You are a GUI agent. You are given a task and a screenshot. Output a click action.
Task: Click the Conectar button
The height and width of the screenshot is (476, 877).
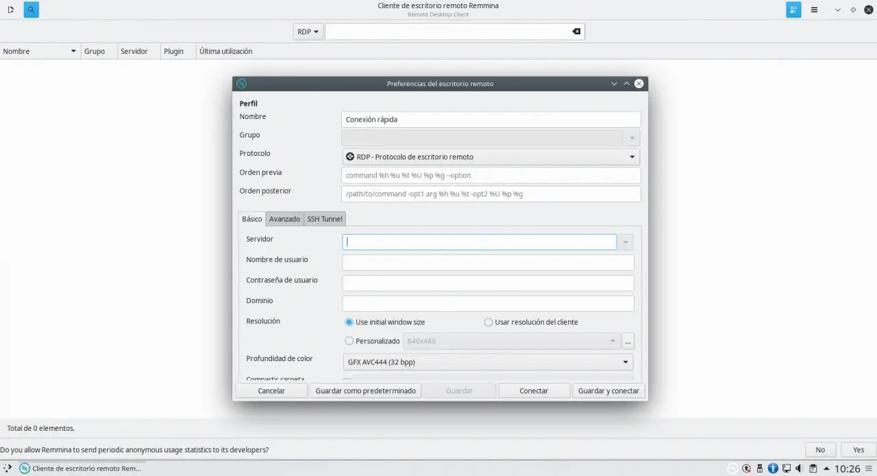[534, 391]
